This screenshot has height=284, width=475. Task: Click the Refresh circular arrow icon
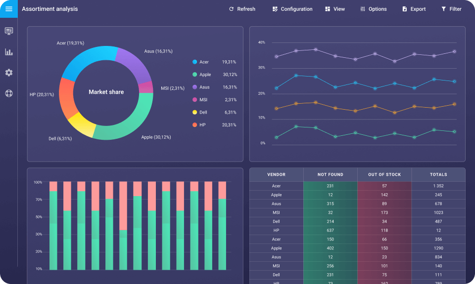[x=231, y=9]
